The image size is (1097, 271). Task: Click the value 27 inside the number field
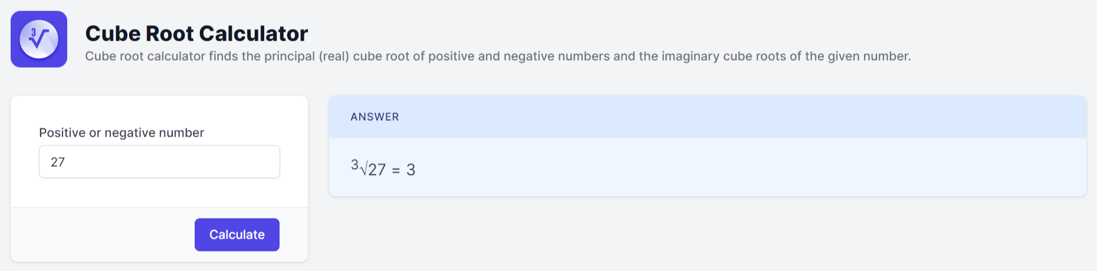coord(58,162)
